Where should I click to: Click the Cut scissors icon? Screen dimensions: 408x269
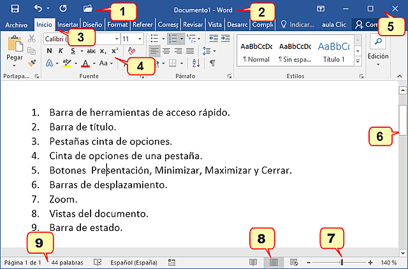coord(32,39)
